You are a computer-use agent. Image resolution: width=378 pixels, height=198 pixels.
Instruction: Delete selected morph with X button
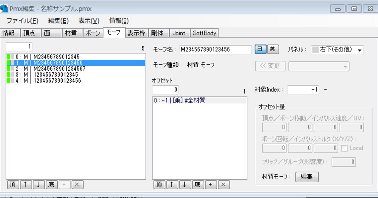click(x=77, y=185)
